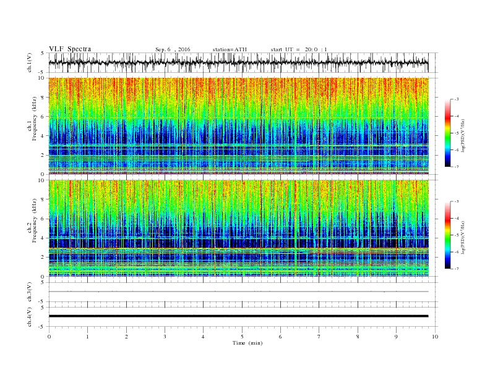Click the ch.2 spectrogram "2" kHz tick label
This screenshot has width=490, height=378.
click(43, 258)
